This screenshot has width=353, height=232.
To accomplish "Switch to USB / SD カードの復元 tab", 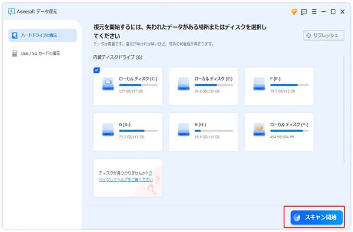I will (42, 54).
